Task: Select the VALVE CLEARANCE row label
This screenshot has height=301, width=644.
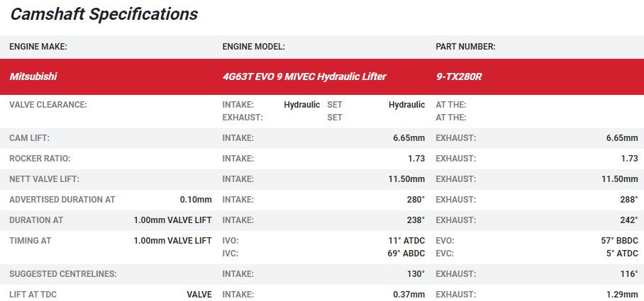Action: click(48, 105)
